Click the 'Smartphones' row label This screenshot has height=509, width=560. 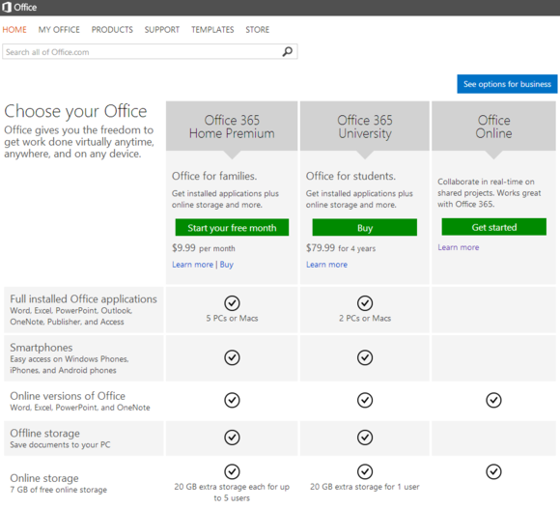tap(42, 348)
